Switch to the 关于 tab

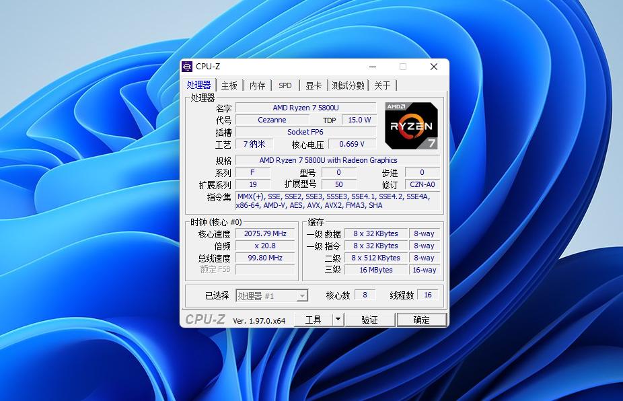(x=382, y=85)
